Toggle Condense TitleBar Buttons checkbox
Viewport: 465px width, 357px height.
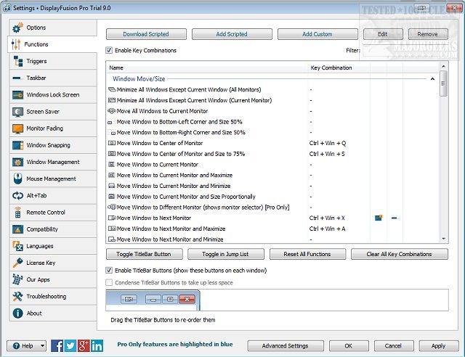coord(109,282)
